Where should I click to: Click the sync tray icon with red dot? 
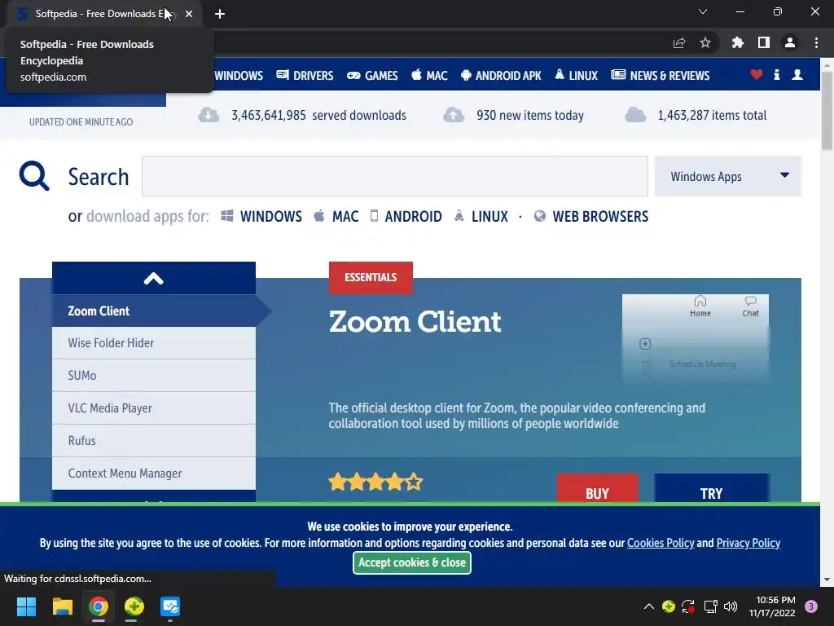coord(688,606)
